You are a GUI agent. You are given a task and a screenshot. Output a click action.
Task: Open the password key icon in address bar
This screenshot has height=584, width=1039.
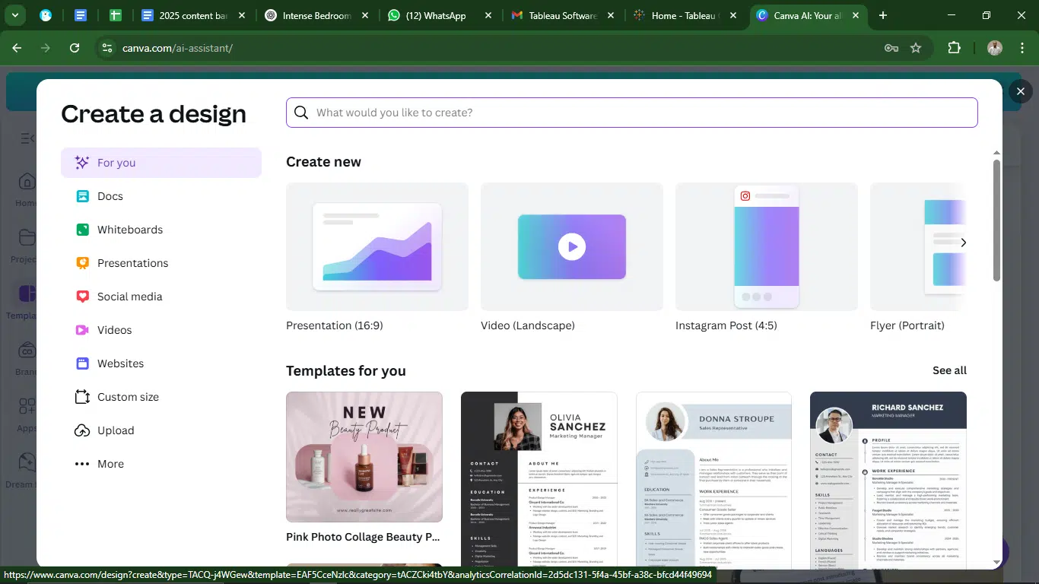click(891, 48)
